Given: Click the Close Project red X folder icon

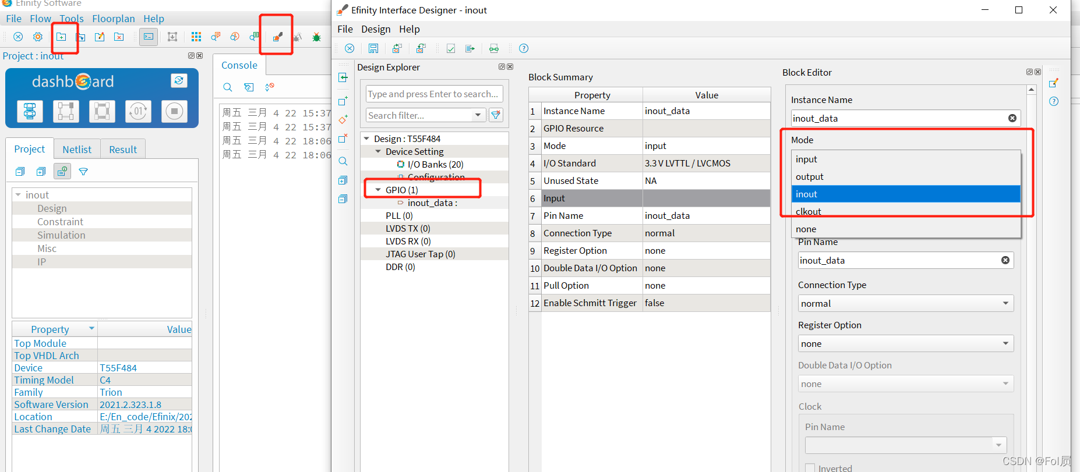Looking at the screenshot, I should click(x=119, y=37).
